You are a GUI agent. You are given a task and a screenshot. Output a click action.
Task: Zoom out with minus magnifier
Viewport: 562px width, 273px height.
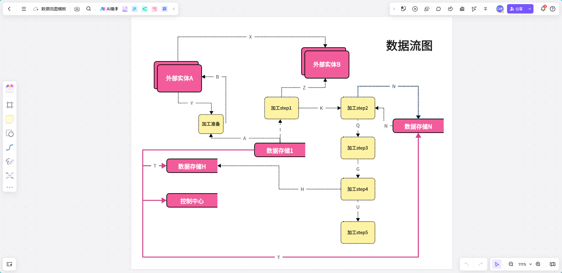click(511, 264)
